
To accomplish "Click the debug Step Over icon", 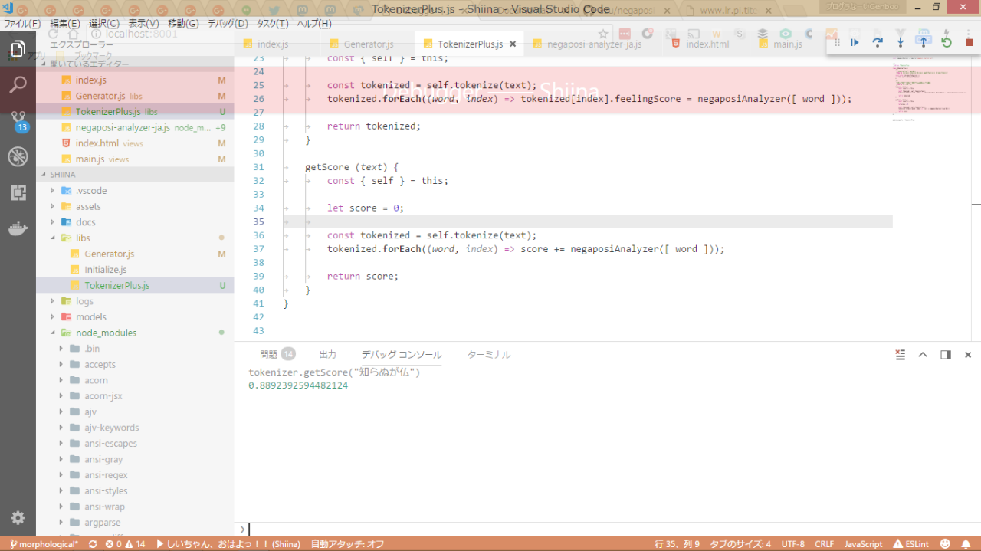I will click(878, 42).
